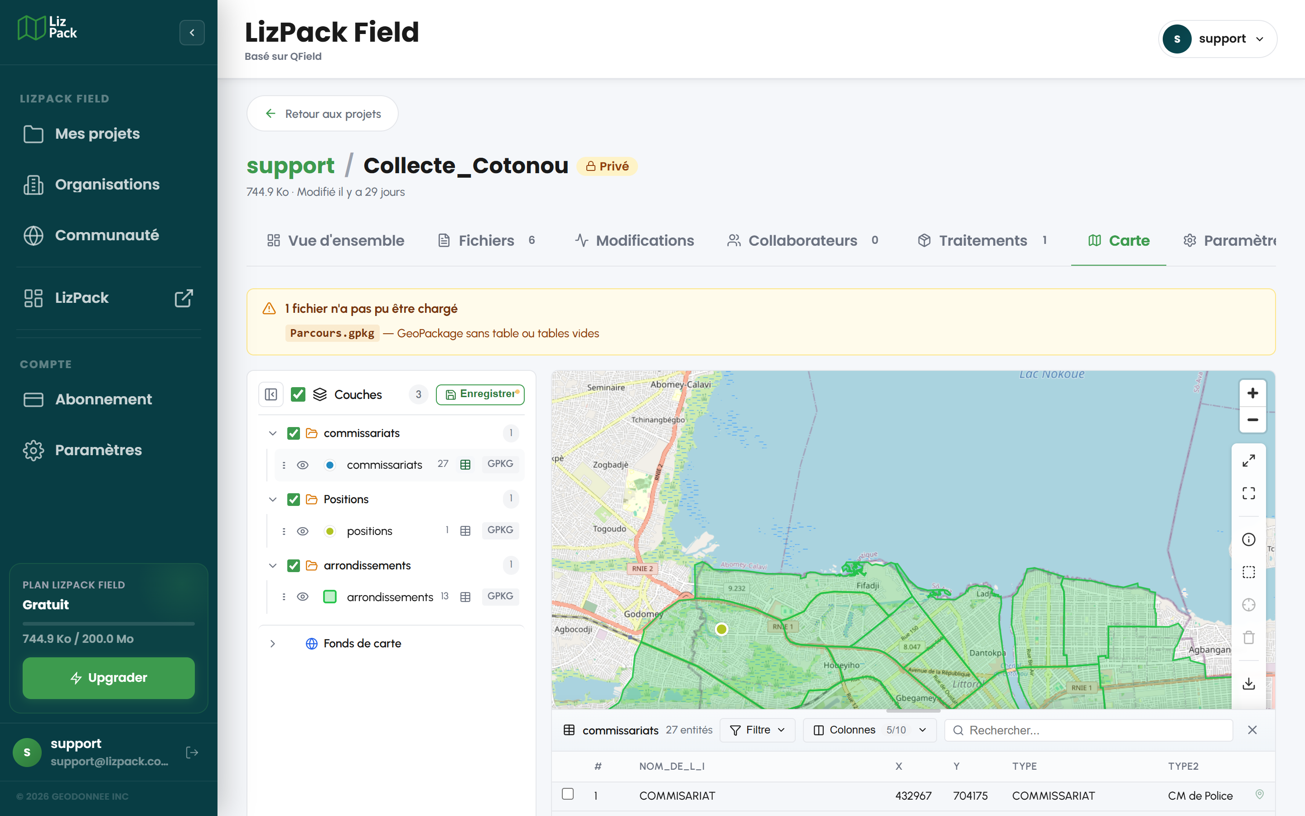
Task: Zoom in on the map
Action: (1252, 393)
